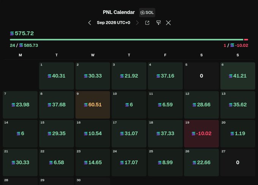Image resolution: width=258 pixels, height=185 pixels.
Task: Open day 3 cell with 21.92
Action: [x=129, y=76]
